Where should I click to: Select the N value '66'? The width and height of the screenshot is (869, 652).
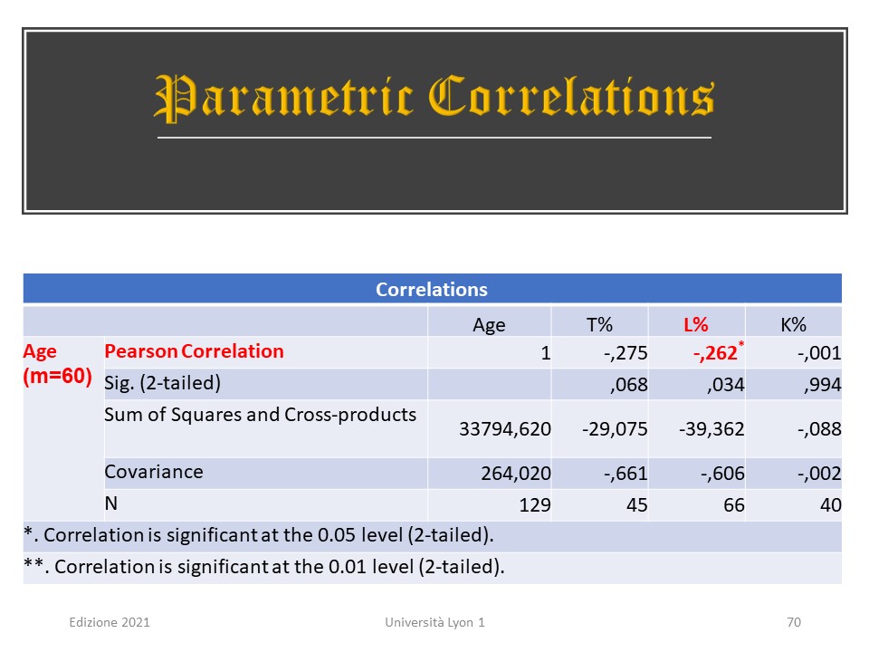point(734,505)
